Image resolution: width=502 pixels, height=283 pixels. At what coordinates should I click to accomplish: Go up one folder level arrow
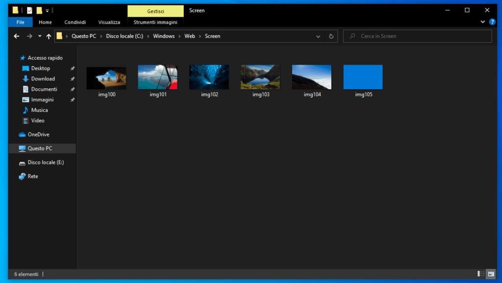click(x=49, y=36)
